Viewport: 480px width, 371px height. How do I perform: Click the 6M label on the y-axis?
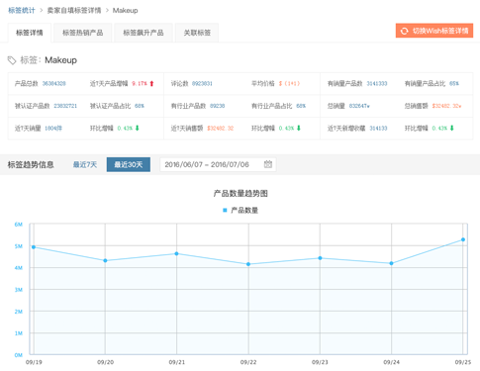click(19, 225)
